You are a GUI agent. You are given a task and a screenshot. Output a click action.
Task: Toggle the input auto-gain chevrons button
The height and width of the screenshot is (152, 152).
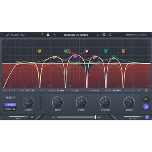[32, 117]
